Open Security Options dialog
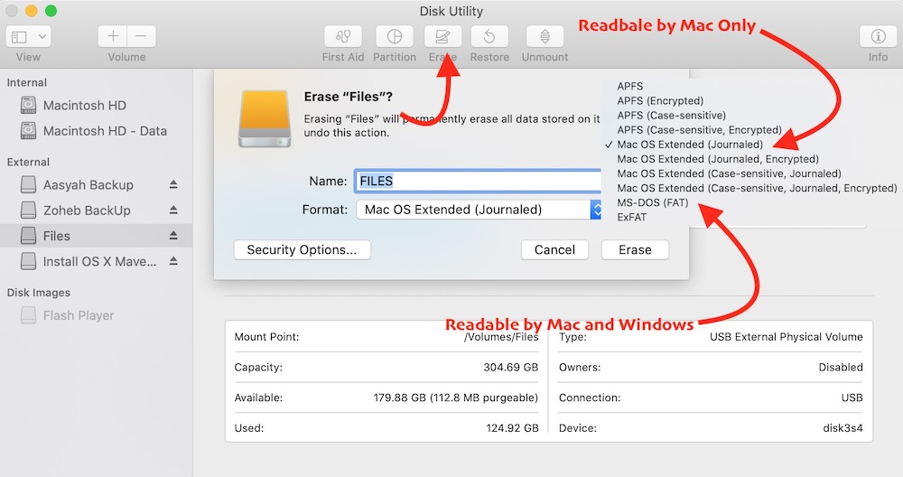Viewport: 903px width, 477px height. 302,249
